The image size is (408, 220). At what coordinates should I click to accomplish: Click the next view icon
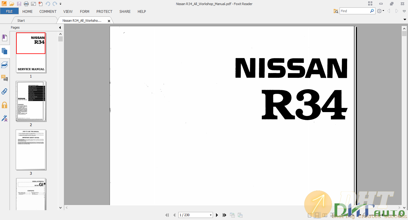click(240, 215)
